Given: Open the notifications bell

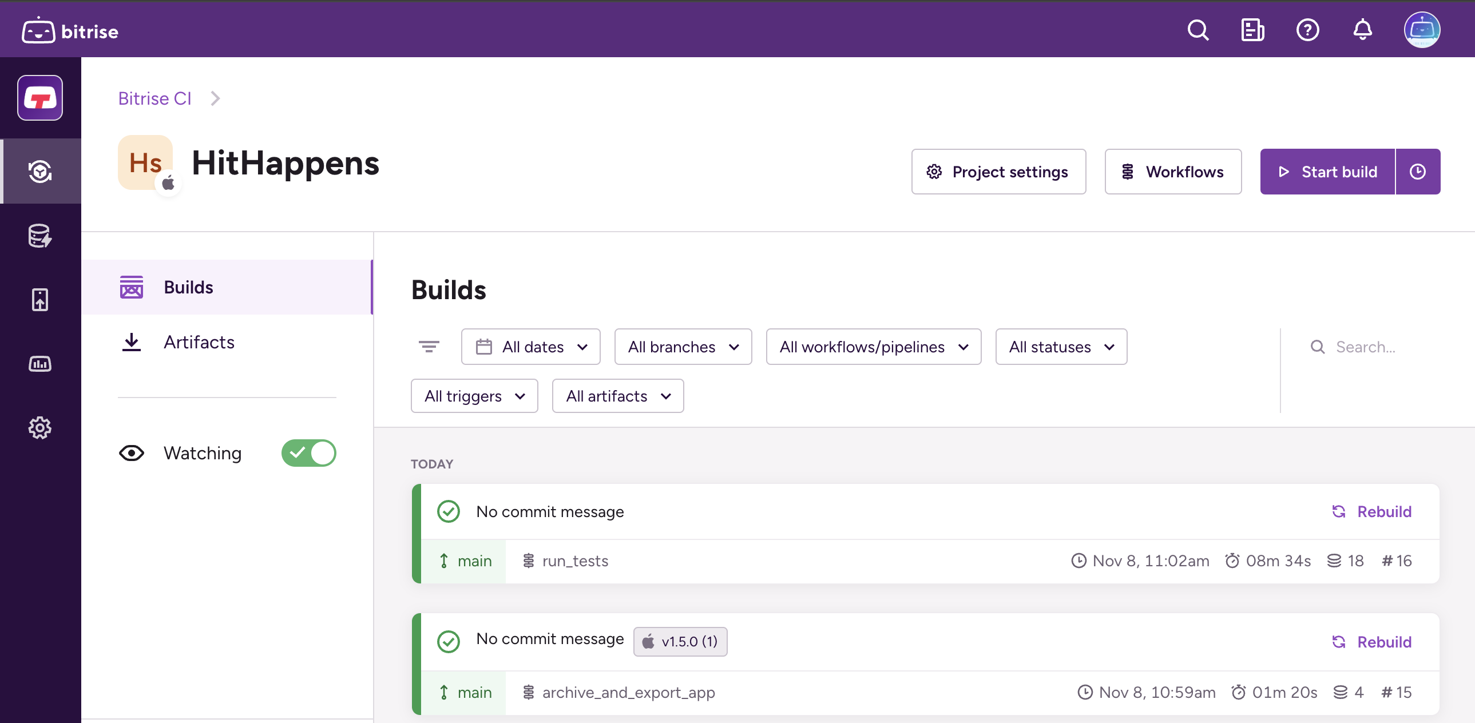Looking at the screenshot, I should click(1362, 30).
